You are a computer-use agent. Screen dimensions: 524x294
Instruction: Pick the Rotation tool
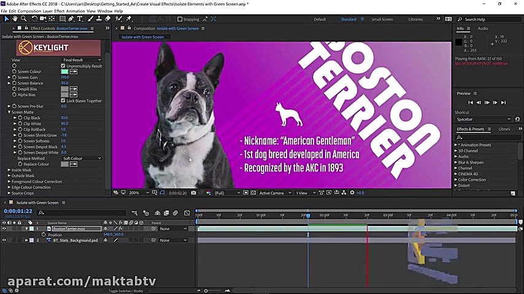33,19
